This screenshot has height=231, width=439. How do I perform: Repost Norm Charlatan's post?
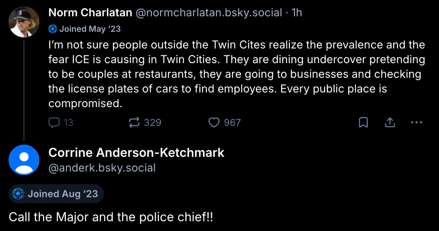click(x=135, y=122)
